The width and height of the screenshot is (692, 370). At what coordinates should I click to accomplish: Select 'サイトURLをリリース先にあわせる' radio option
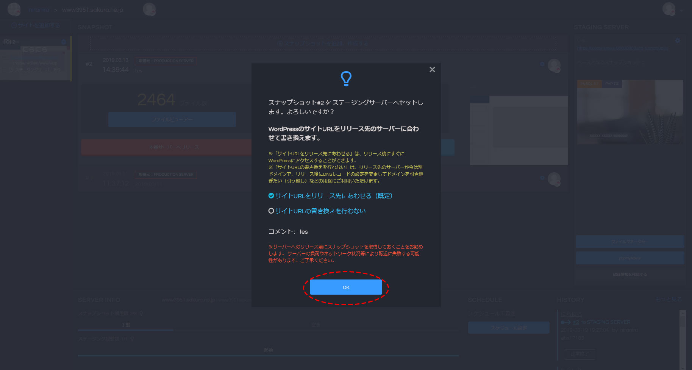271,196
